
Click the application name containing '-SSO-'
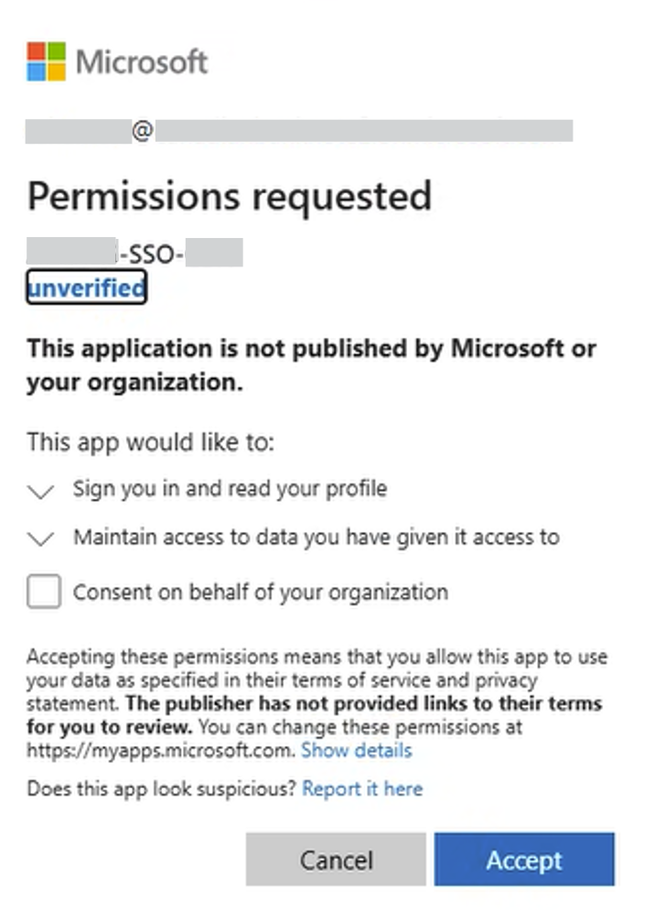(135, 252)
